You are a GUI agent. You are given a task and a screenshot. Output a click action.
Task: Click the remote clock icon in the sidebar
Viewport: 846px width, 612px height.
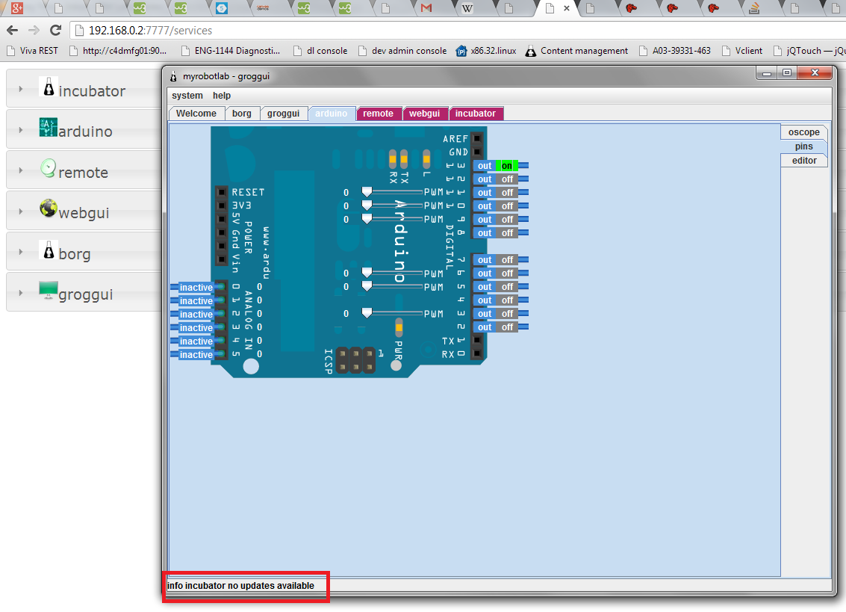pyautogui.click(x=48, y=168)
